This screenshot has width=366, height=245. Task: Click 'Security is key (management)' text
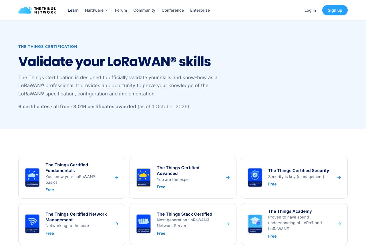296,177
